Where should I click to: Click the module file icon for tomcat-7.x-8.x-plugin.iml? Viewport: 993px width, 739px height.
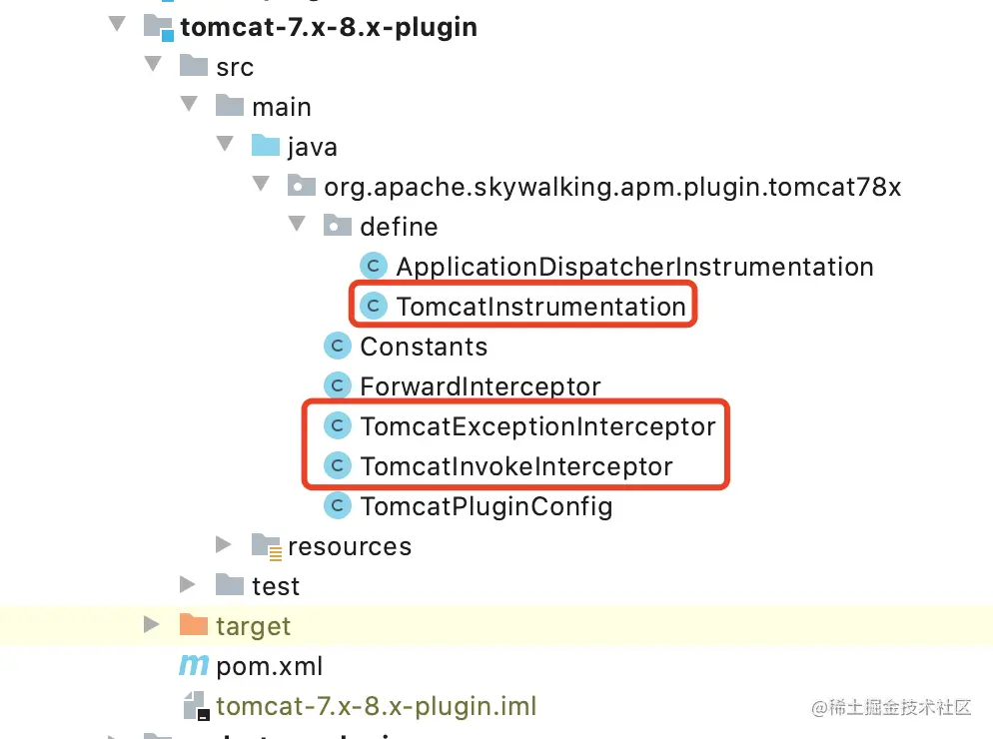(196, 705)
